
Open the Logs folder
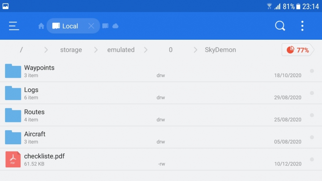pos(31,90)
